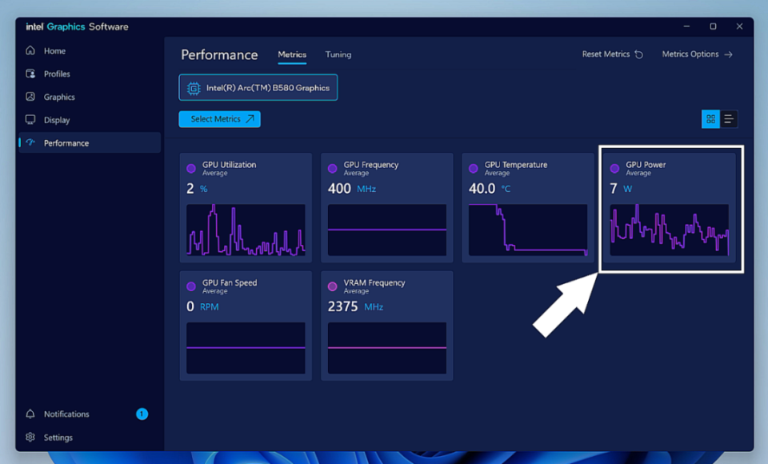This screenshot has width=768, height=464.
Task: Click GPU Temperature purple color dot
Action: tap(473, 169)
